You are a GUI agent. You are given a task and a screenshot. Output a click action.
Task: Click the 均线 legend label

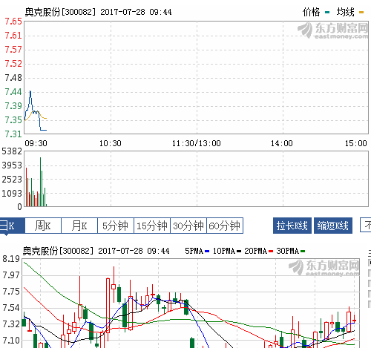(346, 12)
